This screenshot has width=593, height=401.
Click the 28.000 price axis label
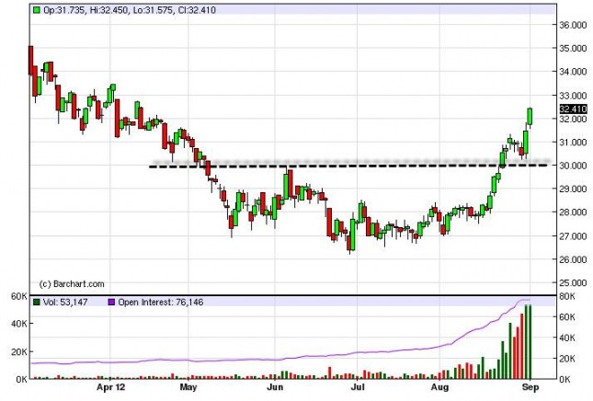574,212
